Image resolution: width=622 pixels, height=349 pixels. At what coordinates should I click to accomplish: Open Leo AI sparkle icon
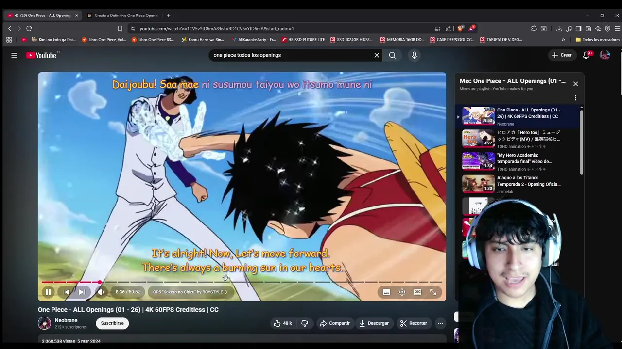598,29
